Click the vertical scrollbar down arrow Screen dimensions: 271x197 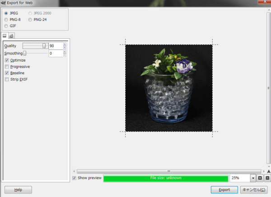tap(269, 166)
